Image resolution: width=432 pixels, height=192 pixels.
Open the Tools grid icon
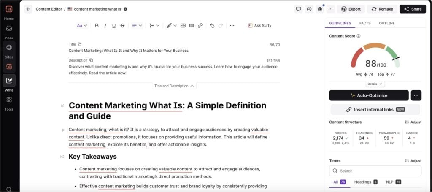click(x=9, y=100)
